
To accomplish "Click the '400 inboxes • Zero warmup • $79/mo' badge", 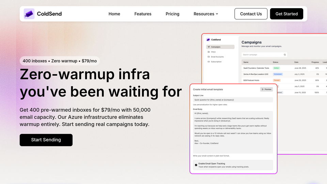I will [60, 61].
